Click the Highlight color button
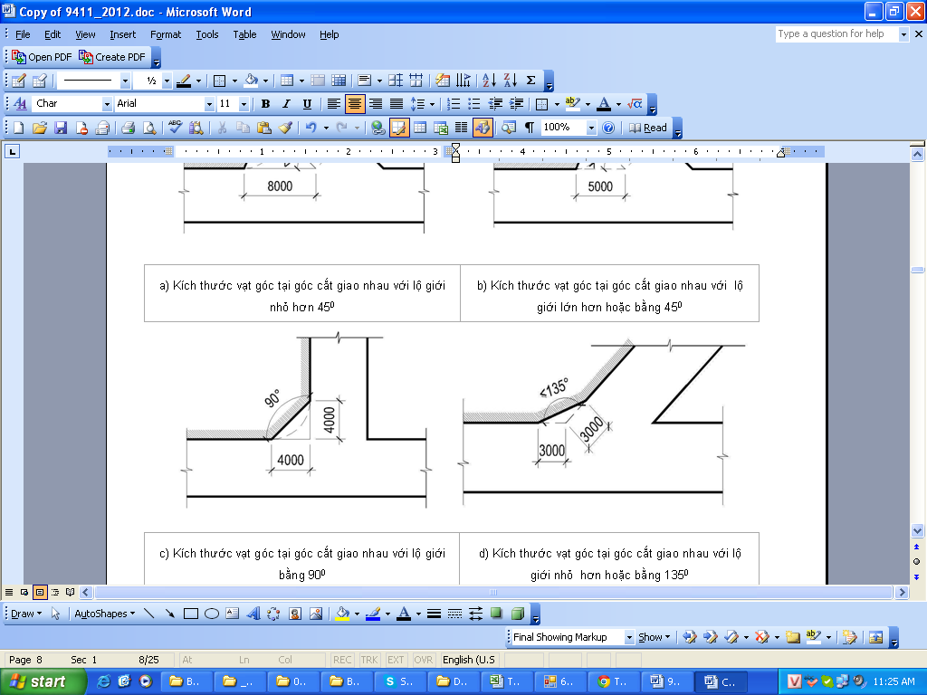Screen dimensions: 927x695 [x=572, y=104]
